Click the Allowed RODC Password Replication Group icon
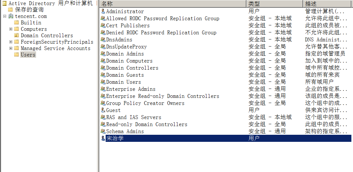 point(103,18)
